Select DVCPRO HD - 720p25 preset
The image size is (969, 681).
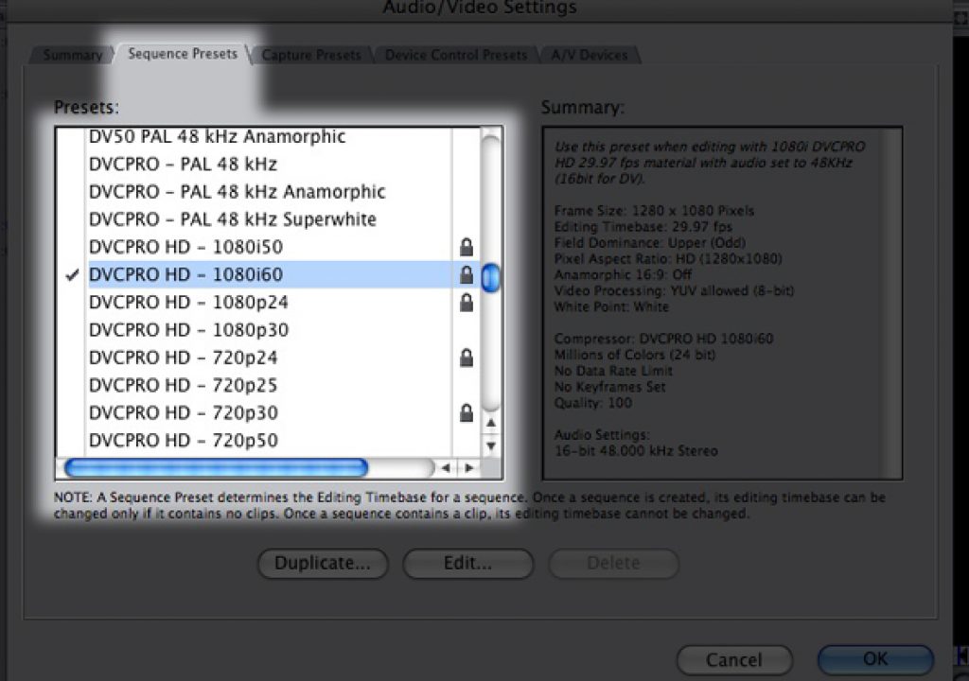click(x=183, y=385)
